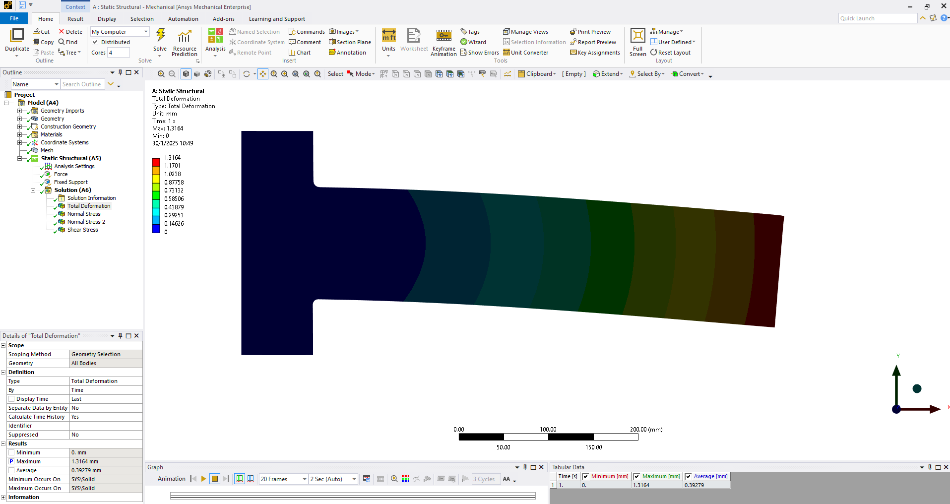Click the Print Preview icon

573,32
